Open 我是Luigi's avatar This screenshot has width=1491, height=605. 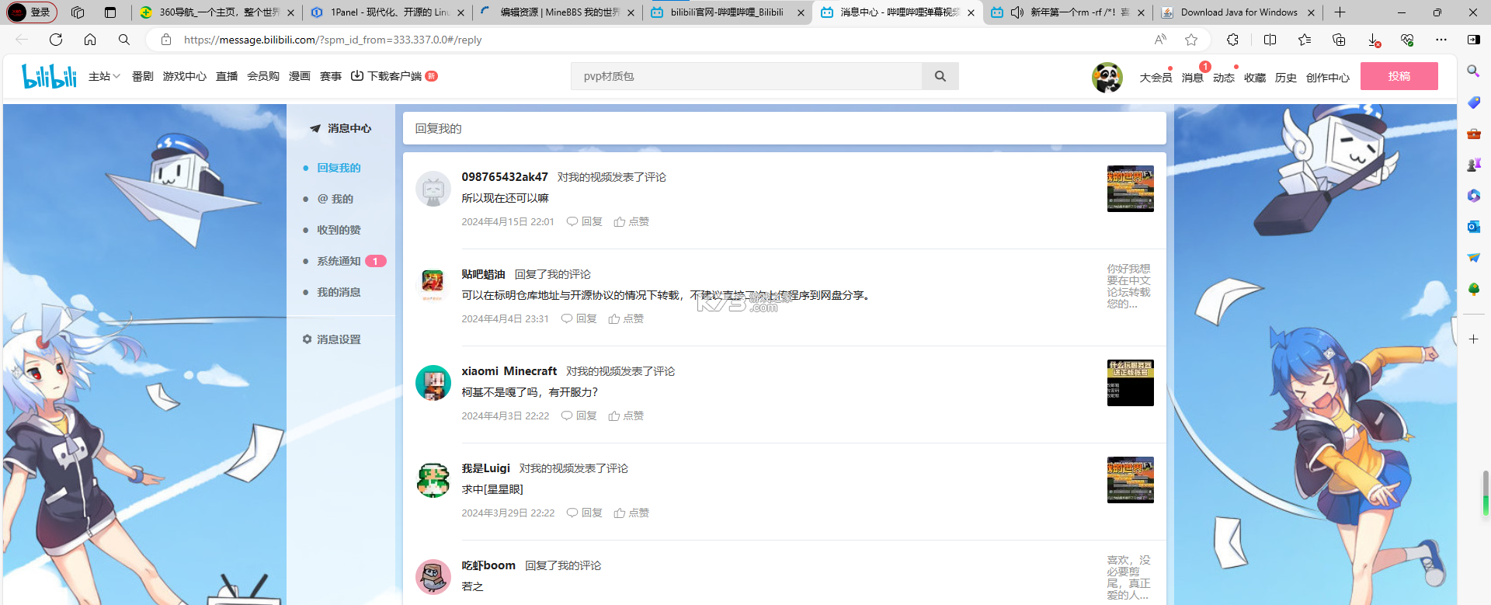[x=433, y=481]
